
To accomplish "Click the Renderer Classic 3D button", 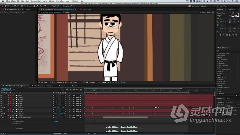I will [210, 12].
